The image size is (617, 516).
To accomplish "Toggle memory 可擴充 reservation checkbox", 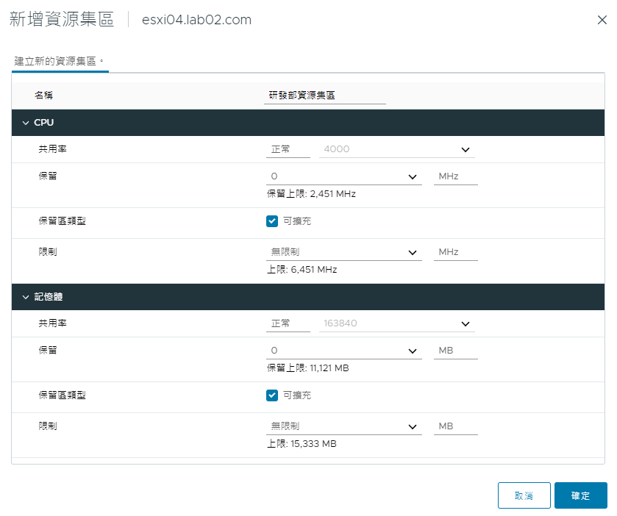I will (272, 395).
